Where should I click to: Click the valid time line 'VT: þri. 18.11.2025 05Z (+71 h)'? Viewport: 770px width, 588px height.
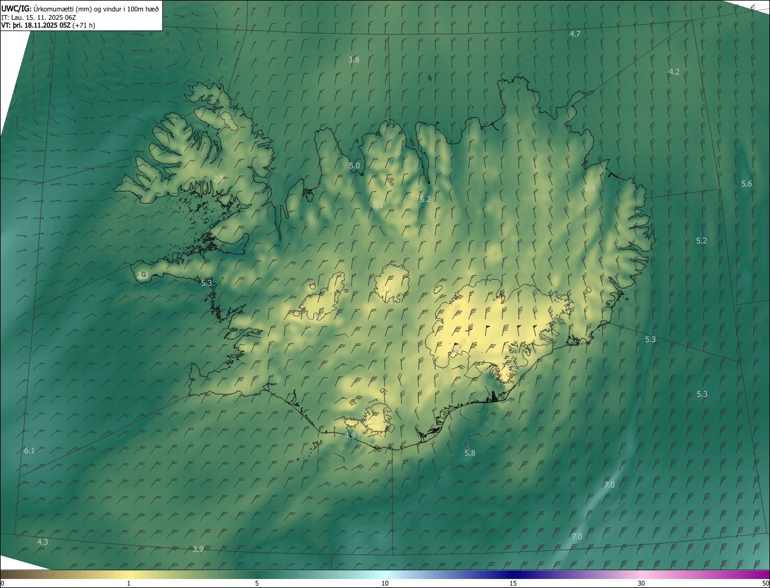48,25
